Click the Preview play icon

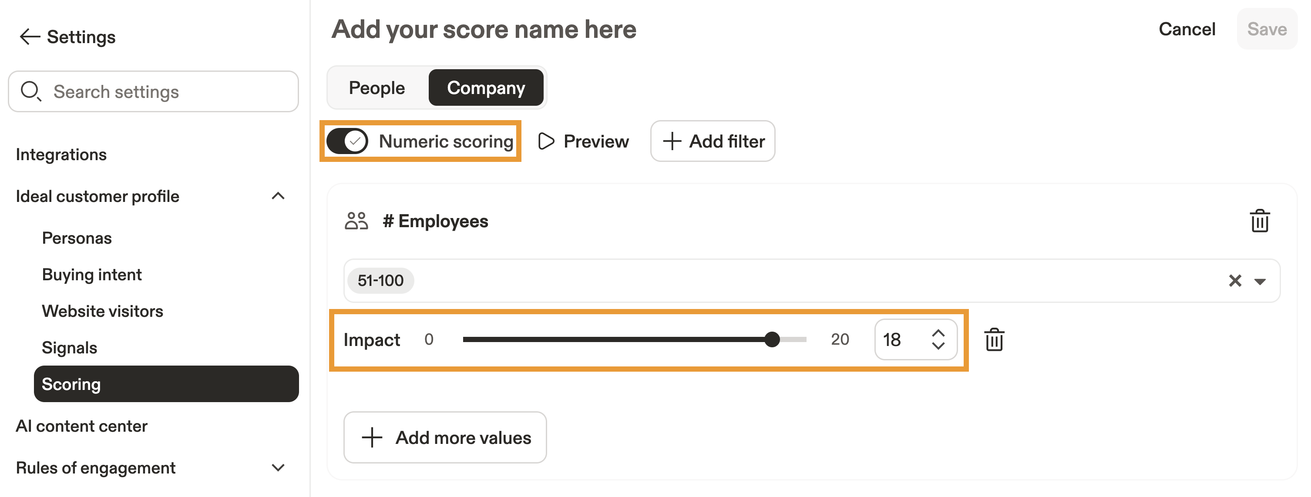click(545, 141)
